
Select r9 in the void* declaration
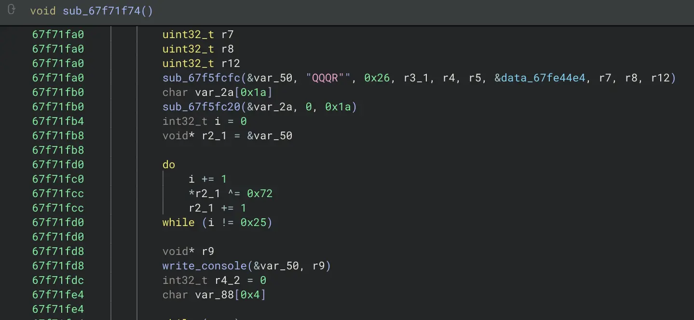point(208,251)
